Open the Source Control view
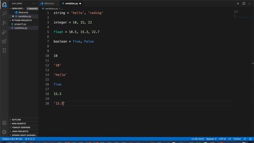This screenshot has width=254, height=143. pos(4,23)
